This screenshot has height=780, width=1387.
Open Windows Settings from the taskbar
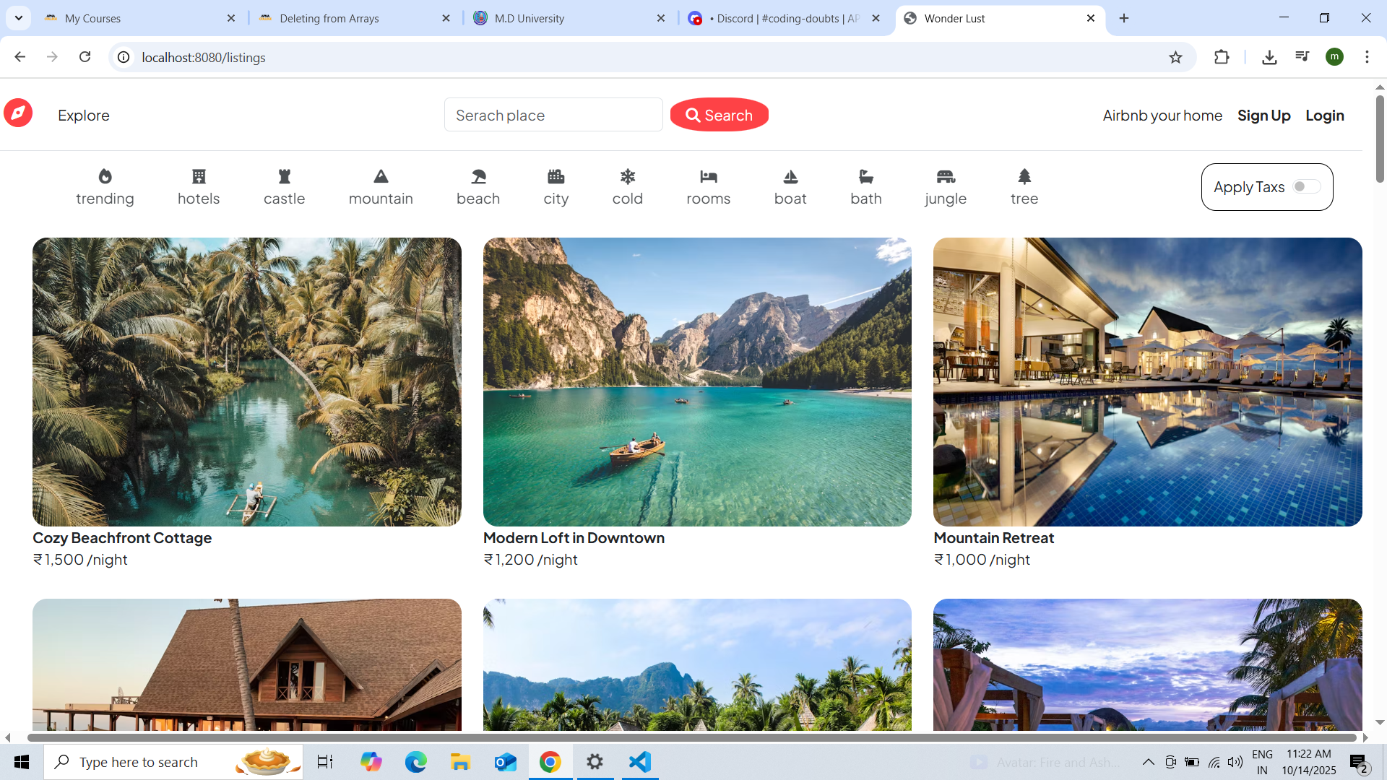pos(595,762)
